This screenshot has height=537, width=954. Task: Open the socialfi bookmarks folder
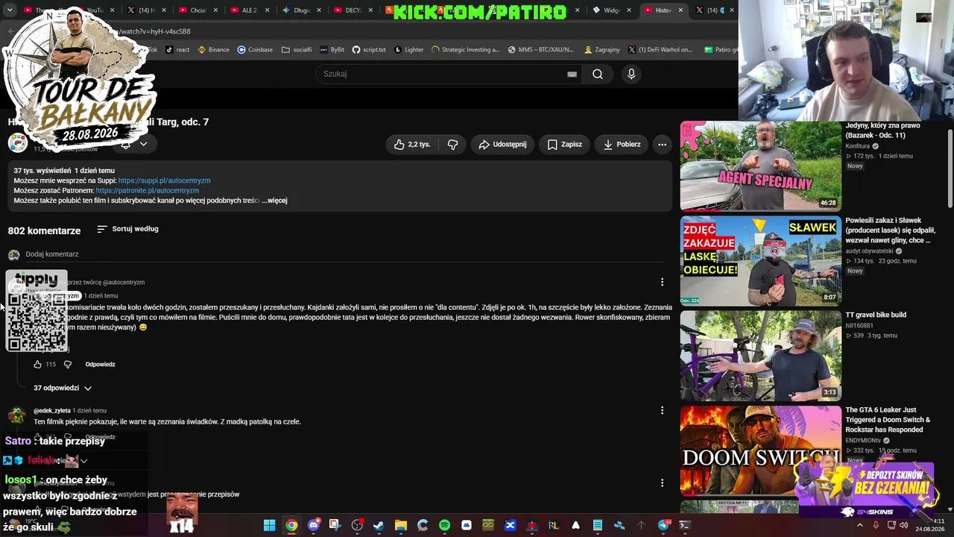click(297, 50)
